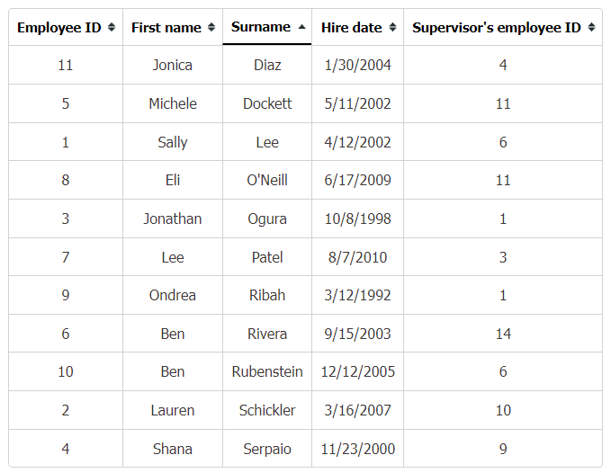Screen dimensions: 611x473
Task: Click the Hire date sort arrows icon
Action: coord(392,27)
